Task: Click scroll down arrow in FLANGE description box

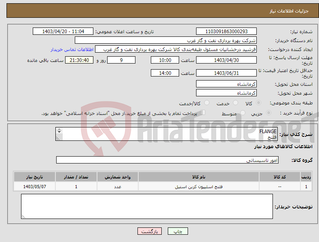Action: coord(59,132)
